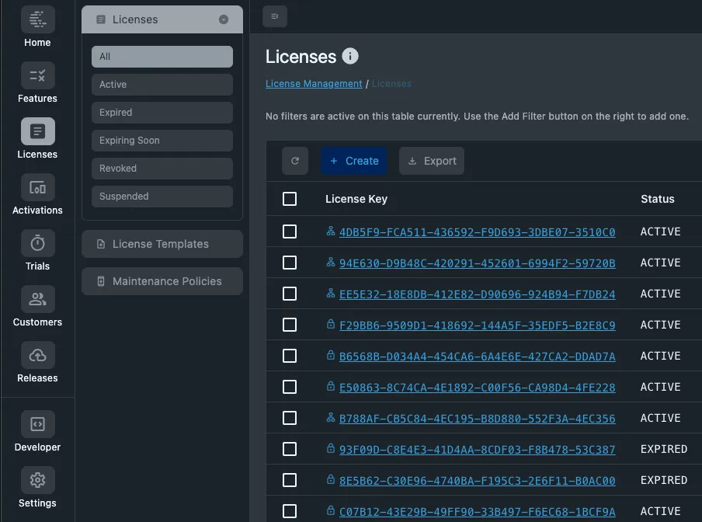Open the License Management breadcrumb link
The height and width of the screenshot is (522, 702).
314,84
